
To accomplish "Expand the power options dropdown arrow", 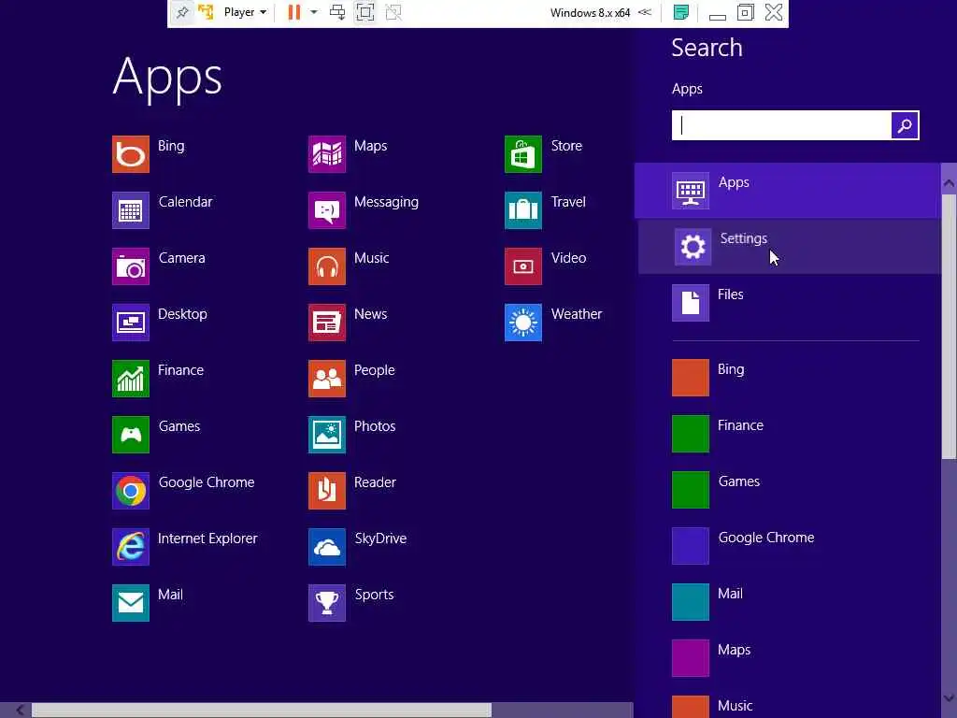I will tap(314, 12).
